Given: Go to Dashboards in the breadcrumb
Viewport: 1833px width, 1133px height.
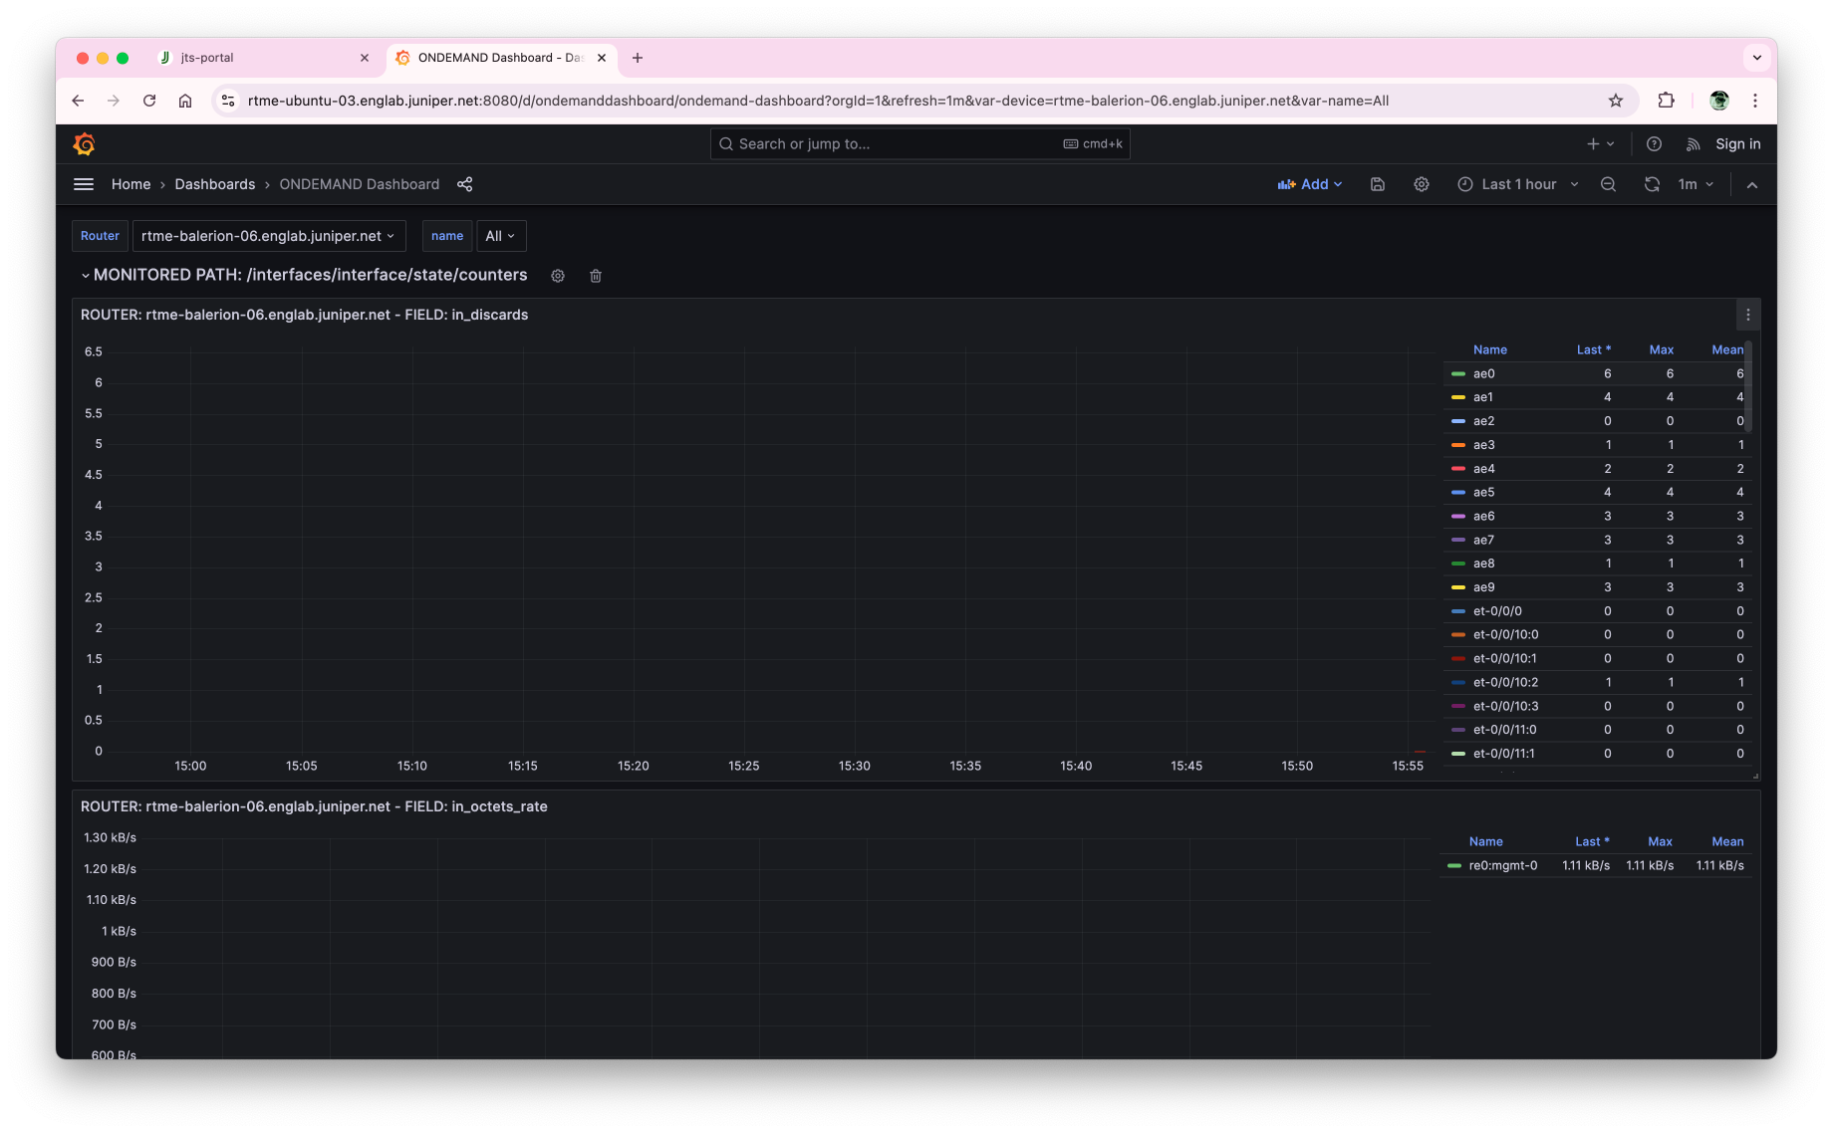Looking at the screenshot, I should (214, 184).
